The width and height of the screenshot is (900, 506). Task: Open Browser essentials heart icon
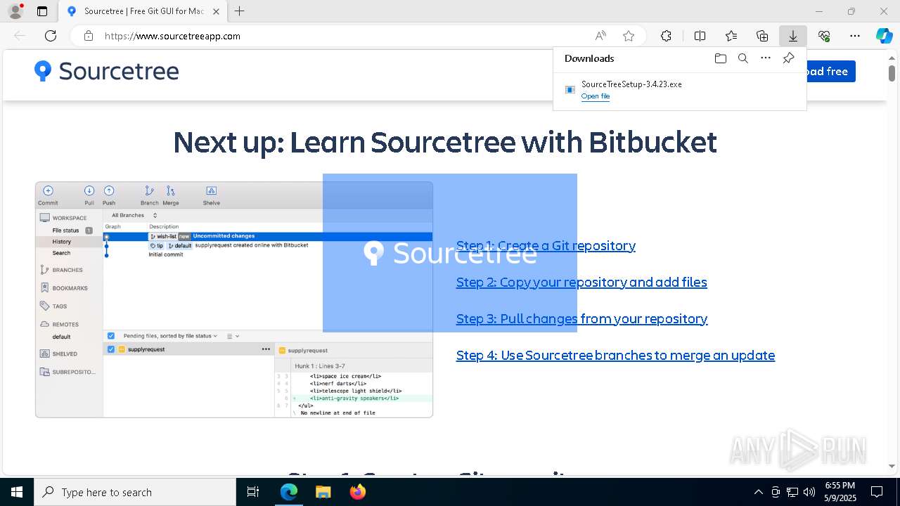tap(824, 36)
